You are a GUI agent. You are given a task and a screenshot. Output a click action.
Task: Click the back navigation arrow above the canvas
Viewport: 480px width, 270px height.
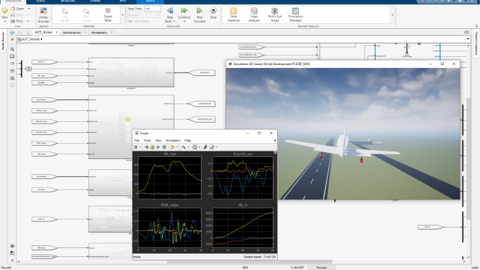tap(12, 32)
